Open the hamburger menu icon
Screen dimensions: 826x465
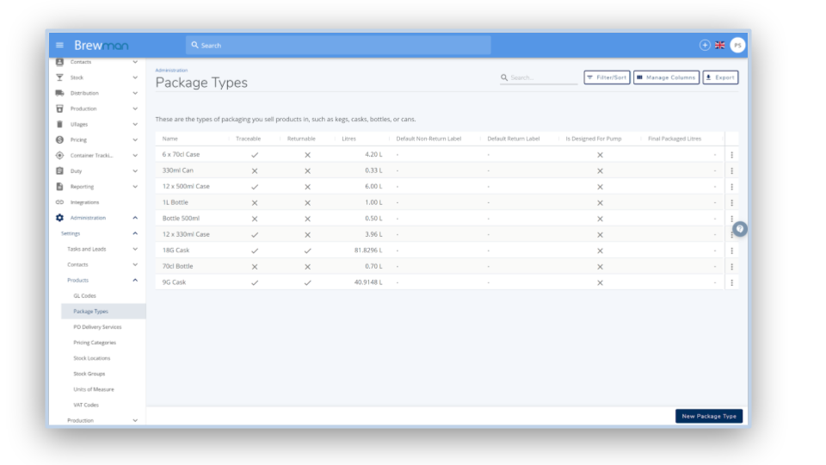click(59, 46)
